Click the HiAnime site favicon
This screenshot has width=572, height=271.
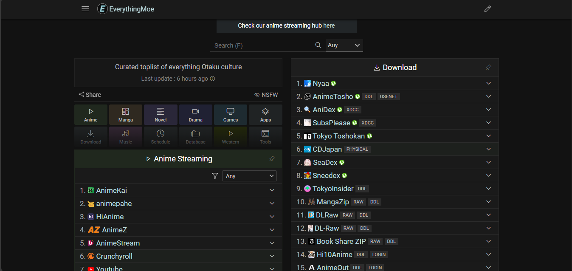click(x=91, y=217)
